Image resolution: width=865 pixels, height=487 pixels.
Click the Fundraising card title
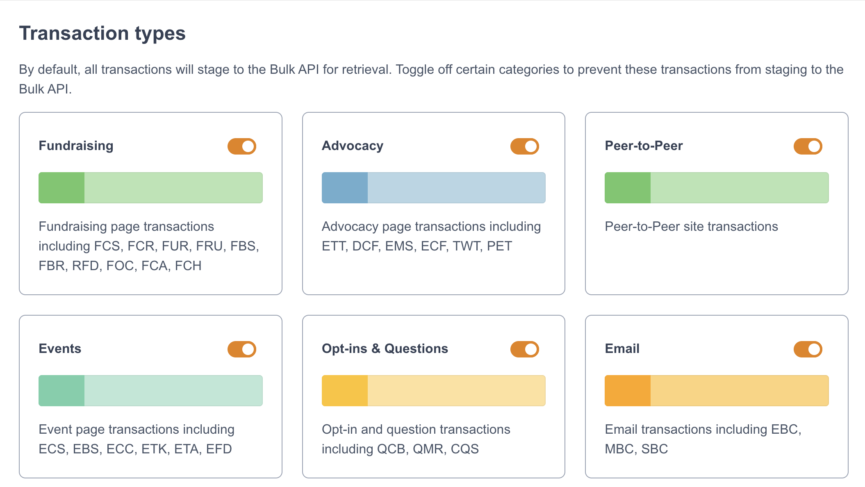point(76,146)
